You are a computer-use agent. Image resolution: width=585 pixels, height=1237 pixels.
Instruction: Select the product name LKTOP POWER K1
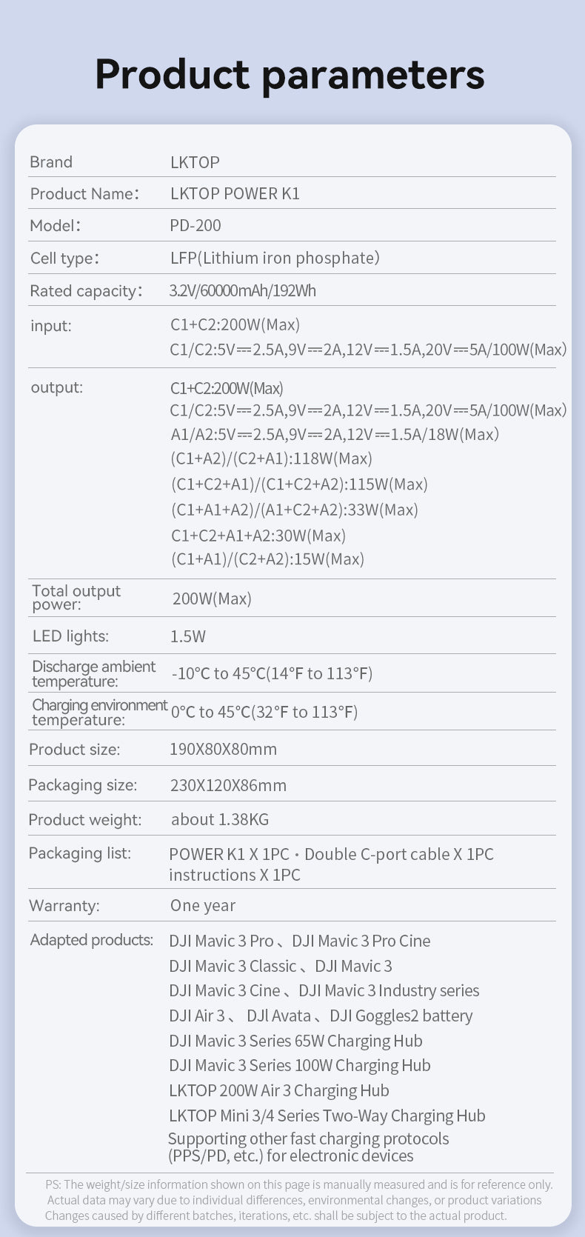click(235, 194)
